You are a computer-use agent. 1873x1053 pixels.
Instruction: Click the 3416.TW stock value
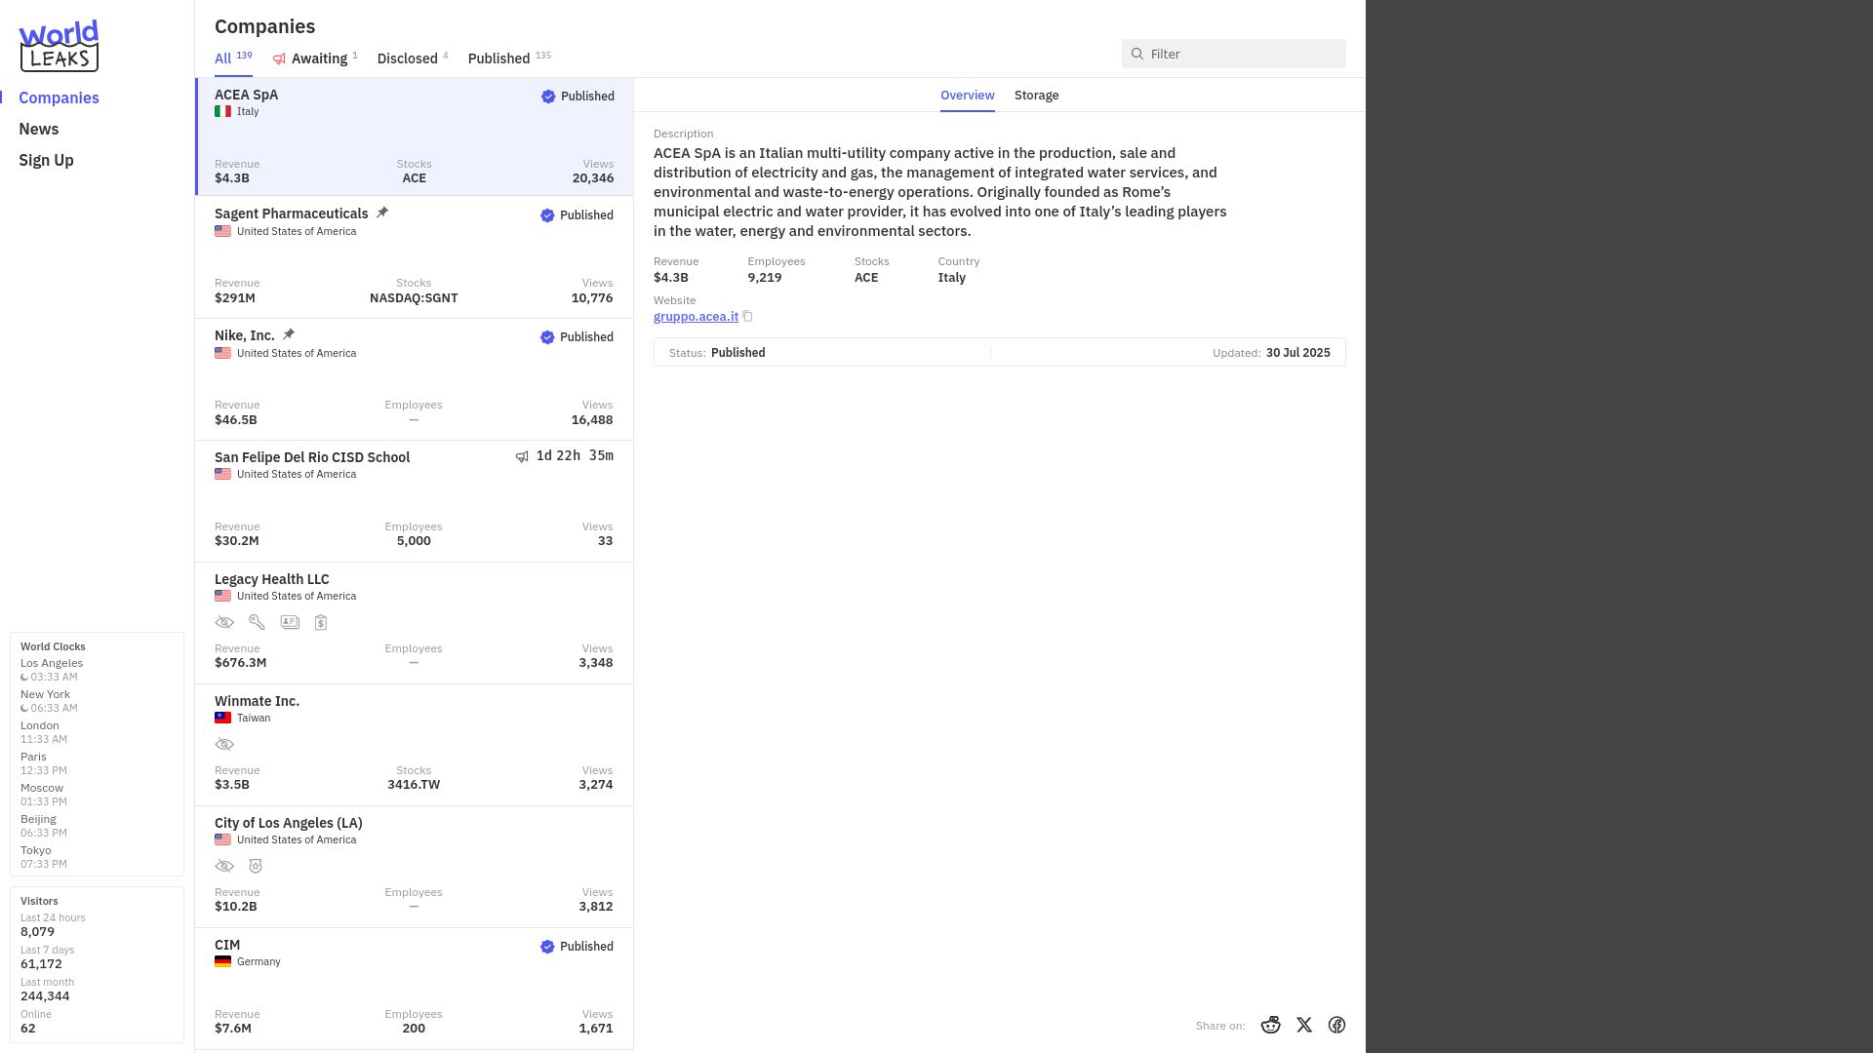click(414, 785)
